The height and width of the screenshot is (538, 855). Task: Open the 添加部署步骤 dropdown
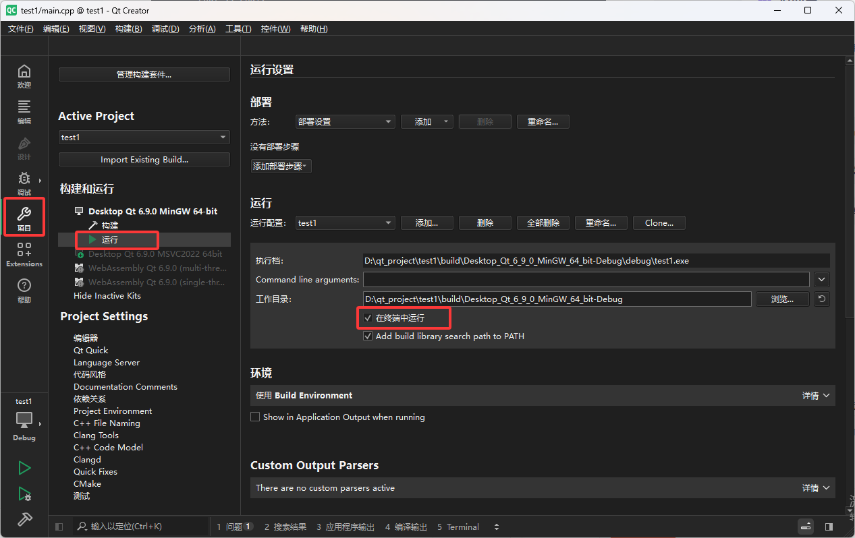(x=281, y=166)
